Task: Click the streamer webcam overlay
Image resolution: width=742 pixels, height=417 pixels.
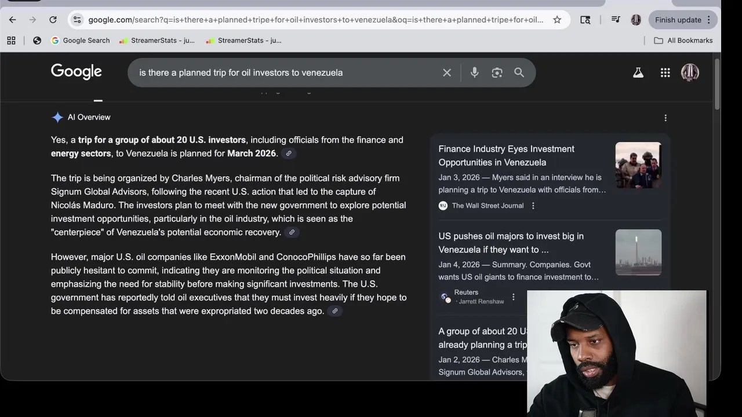Action: 617,353
